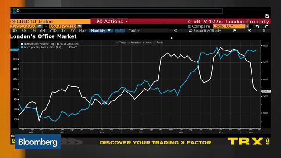Switch to the Table view
Image resolution: width=281 pixels, height=158 pixels.
[133, 31]
